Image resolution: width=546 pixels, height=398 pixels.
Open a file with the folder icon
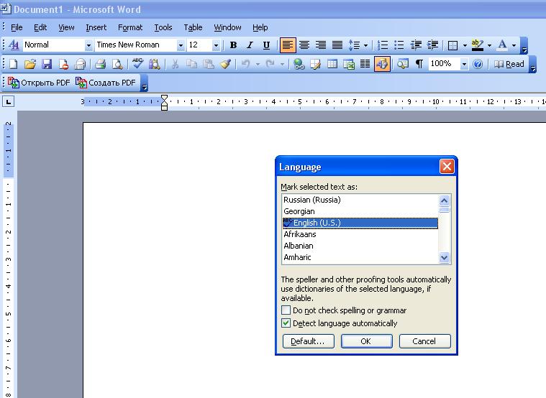30,64
